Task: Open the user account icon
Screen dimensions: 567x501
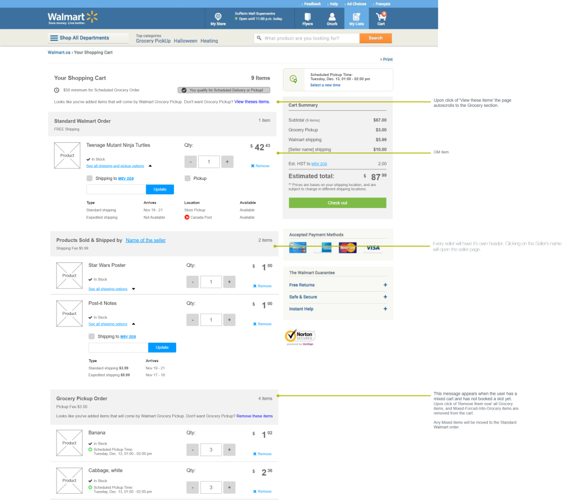Action: (x=332, y=19)
